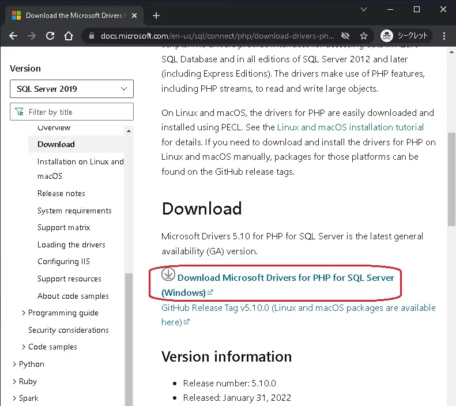Open Security considerations page
Screen dimensions: 456x406
(69, 330)
